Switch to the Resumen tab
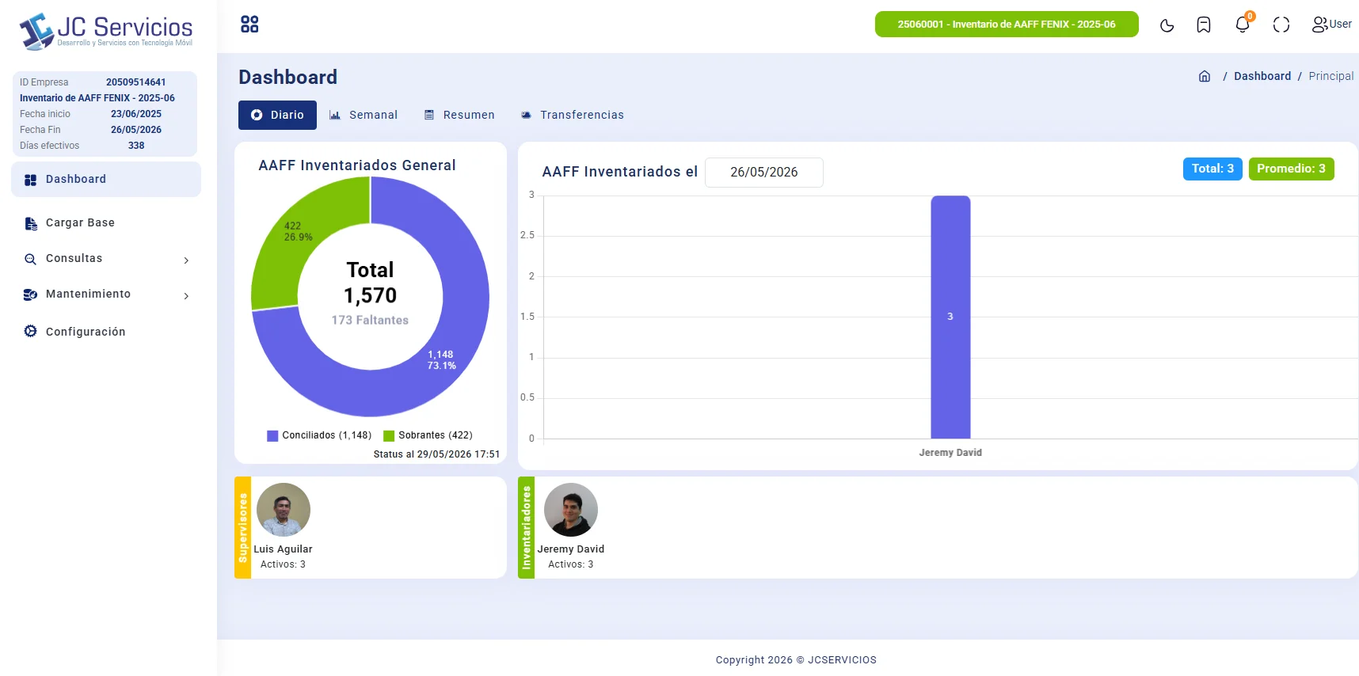 coord(460,115)
